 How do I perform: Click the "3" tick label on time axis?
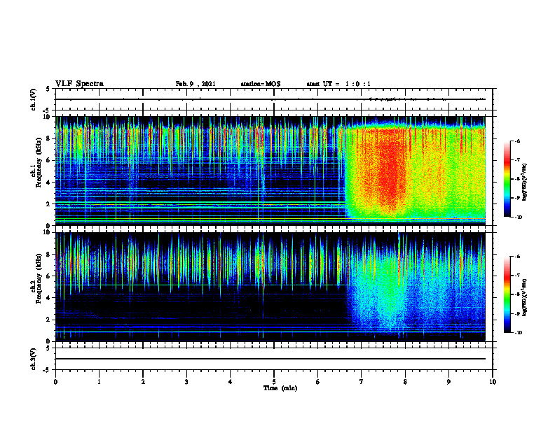click(186, 382)
